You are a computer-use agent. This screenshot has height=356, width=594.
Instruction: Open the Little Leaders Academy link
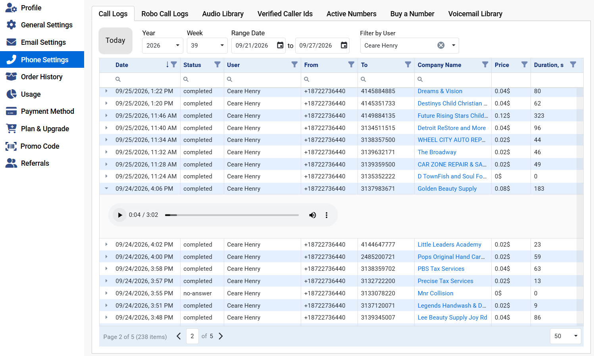[450, 245]
